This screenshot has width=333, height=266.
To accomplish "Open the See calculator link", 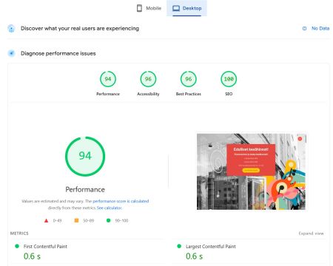I will (x=110, y=208).
